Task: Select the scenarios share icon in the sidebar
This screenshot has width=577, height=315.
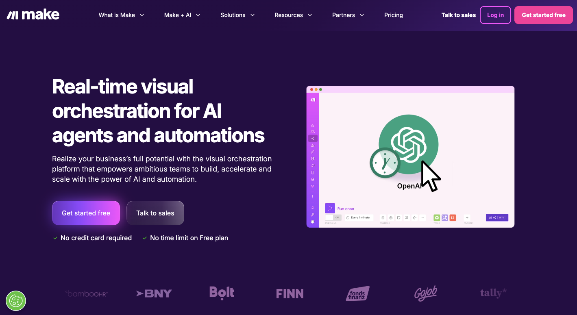Action: [x=312, y=139]
